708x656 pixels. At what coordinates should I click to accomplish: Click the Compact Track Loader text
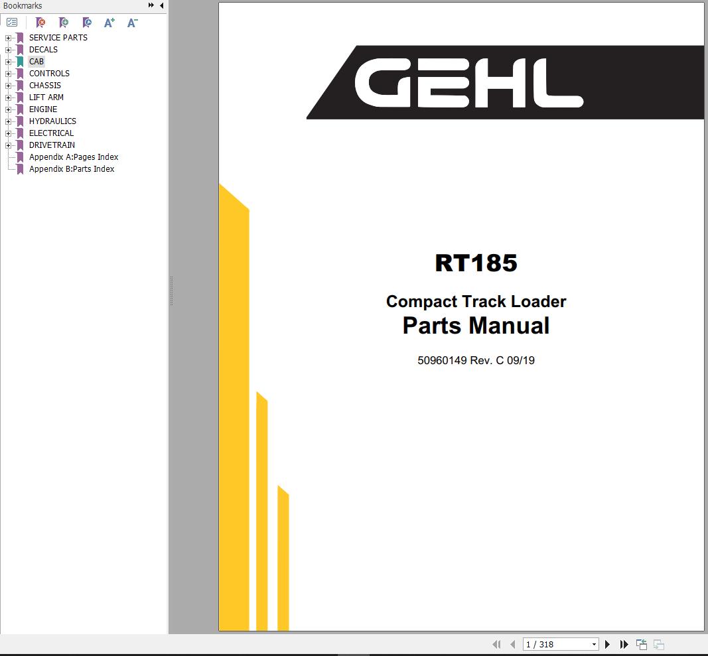click(x=476, y=302)
